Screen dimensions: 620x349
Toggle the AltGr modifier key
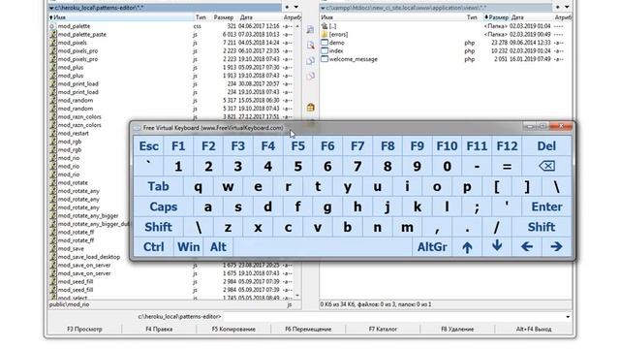(x=432, y=247)
